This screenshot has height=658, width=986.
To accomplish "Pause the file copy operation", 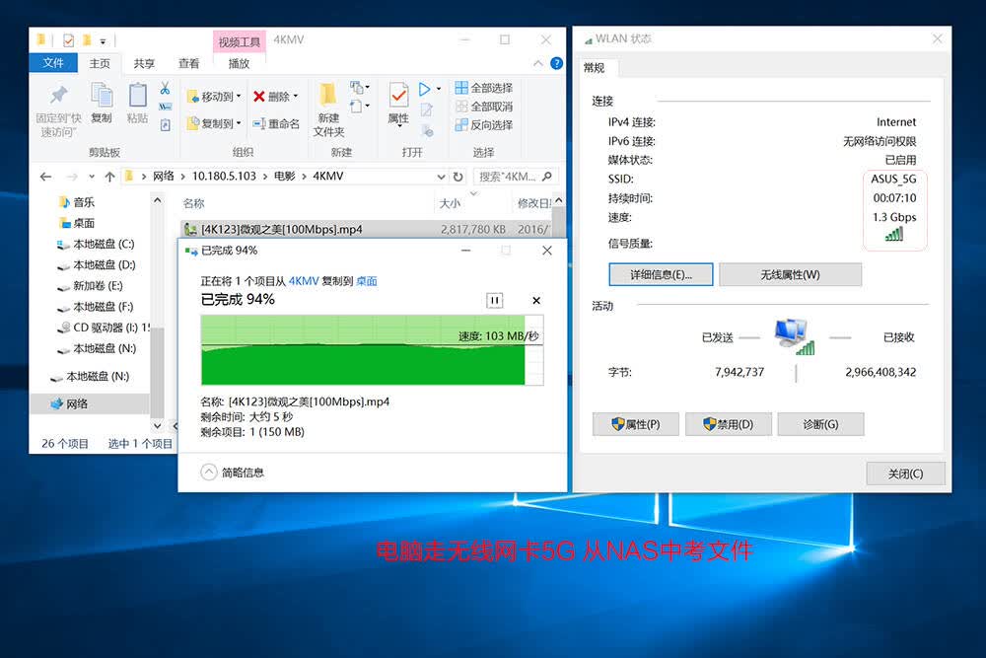I will [495, 301].
